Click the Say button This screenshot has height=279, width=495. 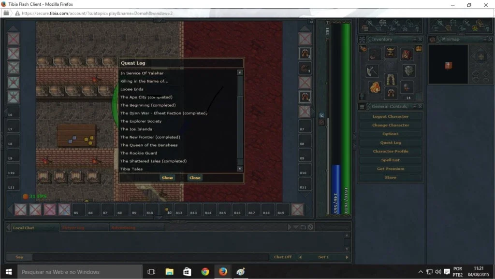19,257
